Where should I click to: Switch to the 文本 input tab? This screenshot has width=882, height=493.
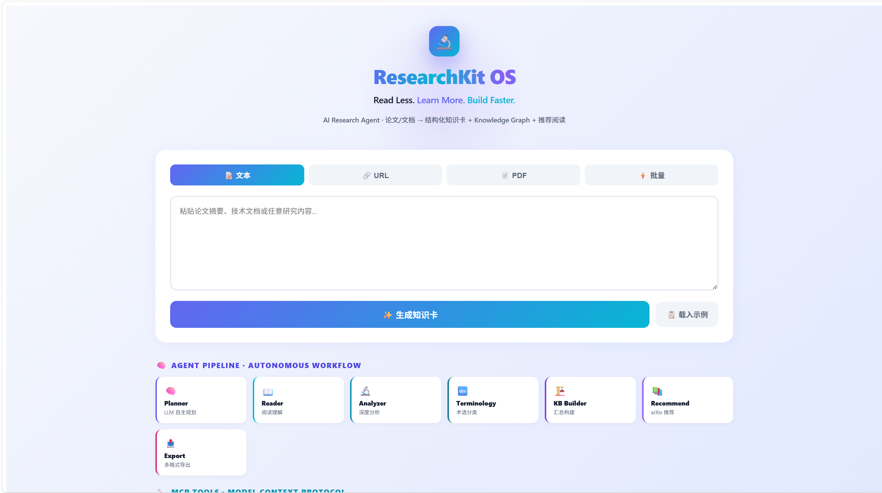[237, 175]
